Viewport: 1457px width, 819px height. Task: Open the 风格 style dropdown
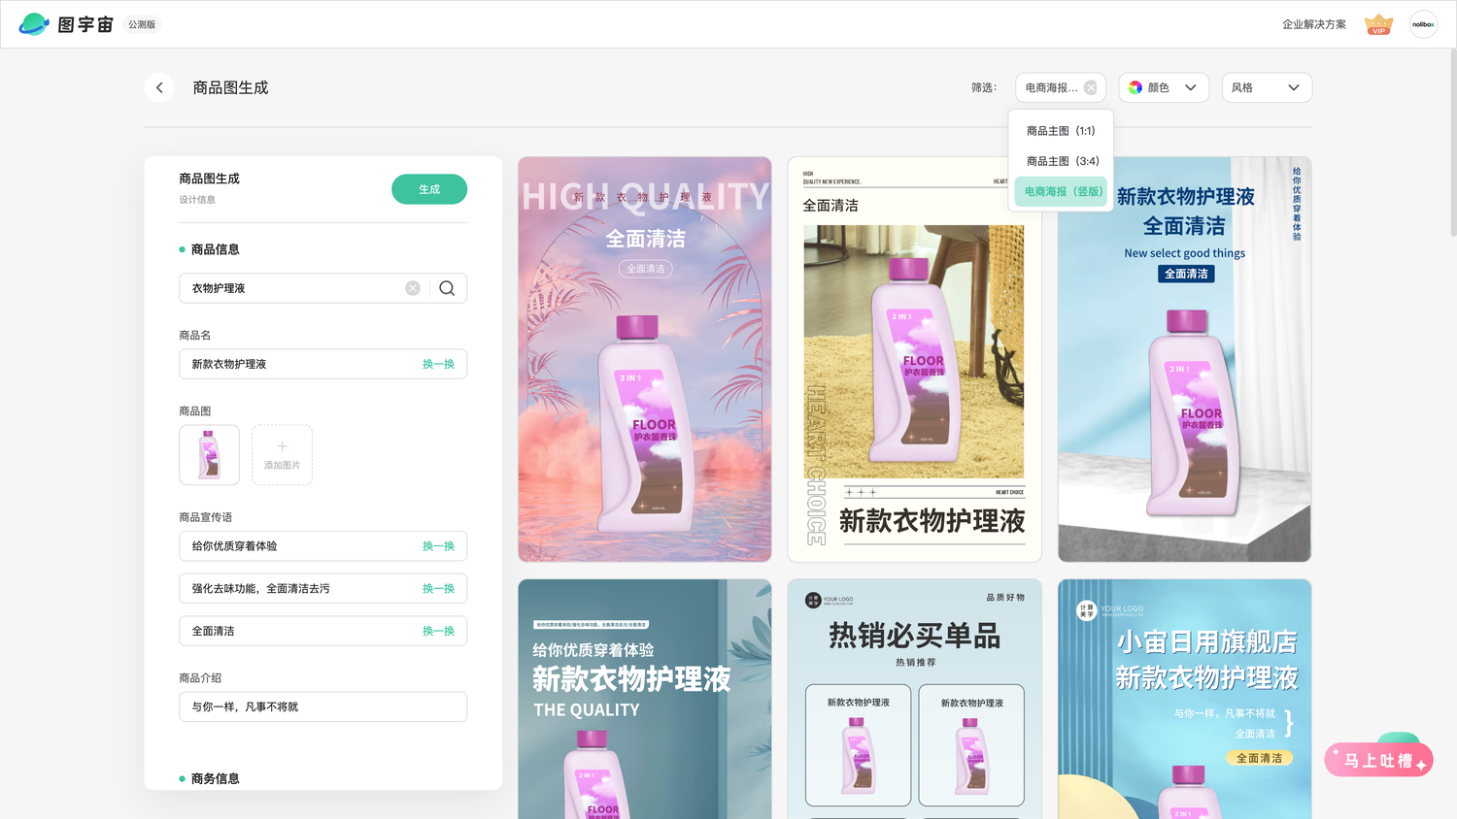1266,87
